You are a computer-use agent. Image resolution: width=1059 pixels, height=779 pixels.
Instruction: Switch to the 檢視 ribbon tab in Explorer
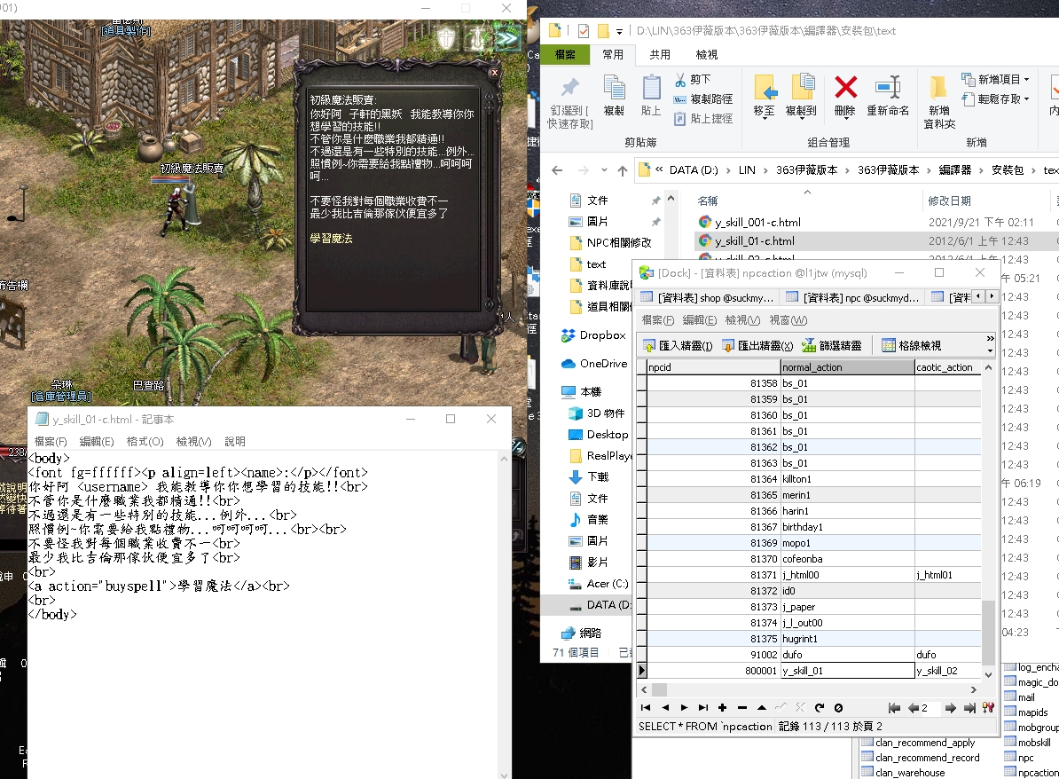[x=707, y=55]
